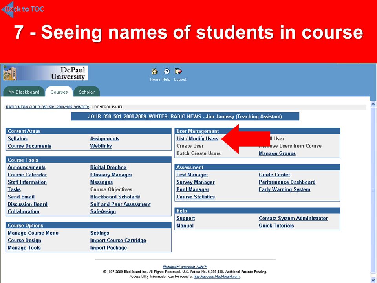This screenshot has height=283, width=377.
Task: Click the Back to TOC arrow
Action: tap(22, 9)
